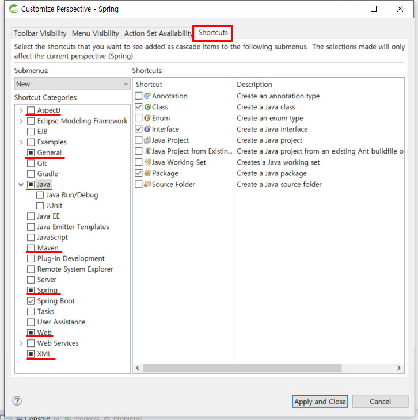Switch to Menu Visibility tab
This screenshot has width=418, height=420.
[x=95, y=33]
